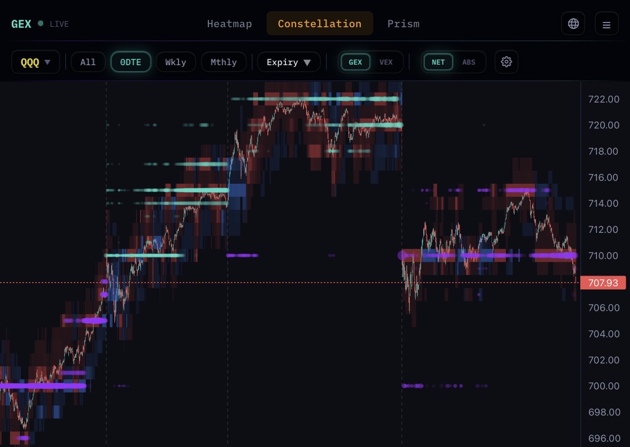630x447 pixels.
Task: Click the 710.00 price axis label
Action: (x=603, y=256)
